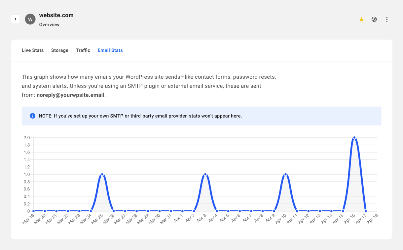The image size is (403, 250).
Task: Select the Traffic tab
Action: coord(83,50)
